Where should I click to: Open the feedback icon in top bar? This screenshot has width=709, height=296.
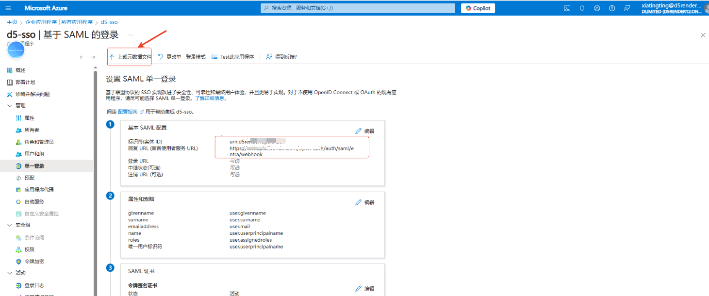627,8
